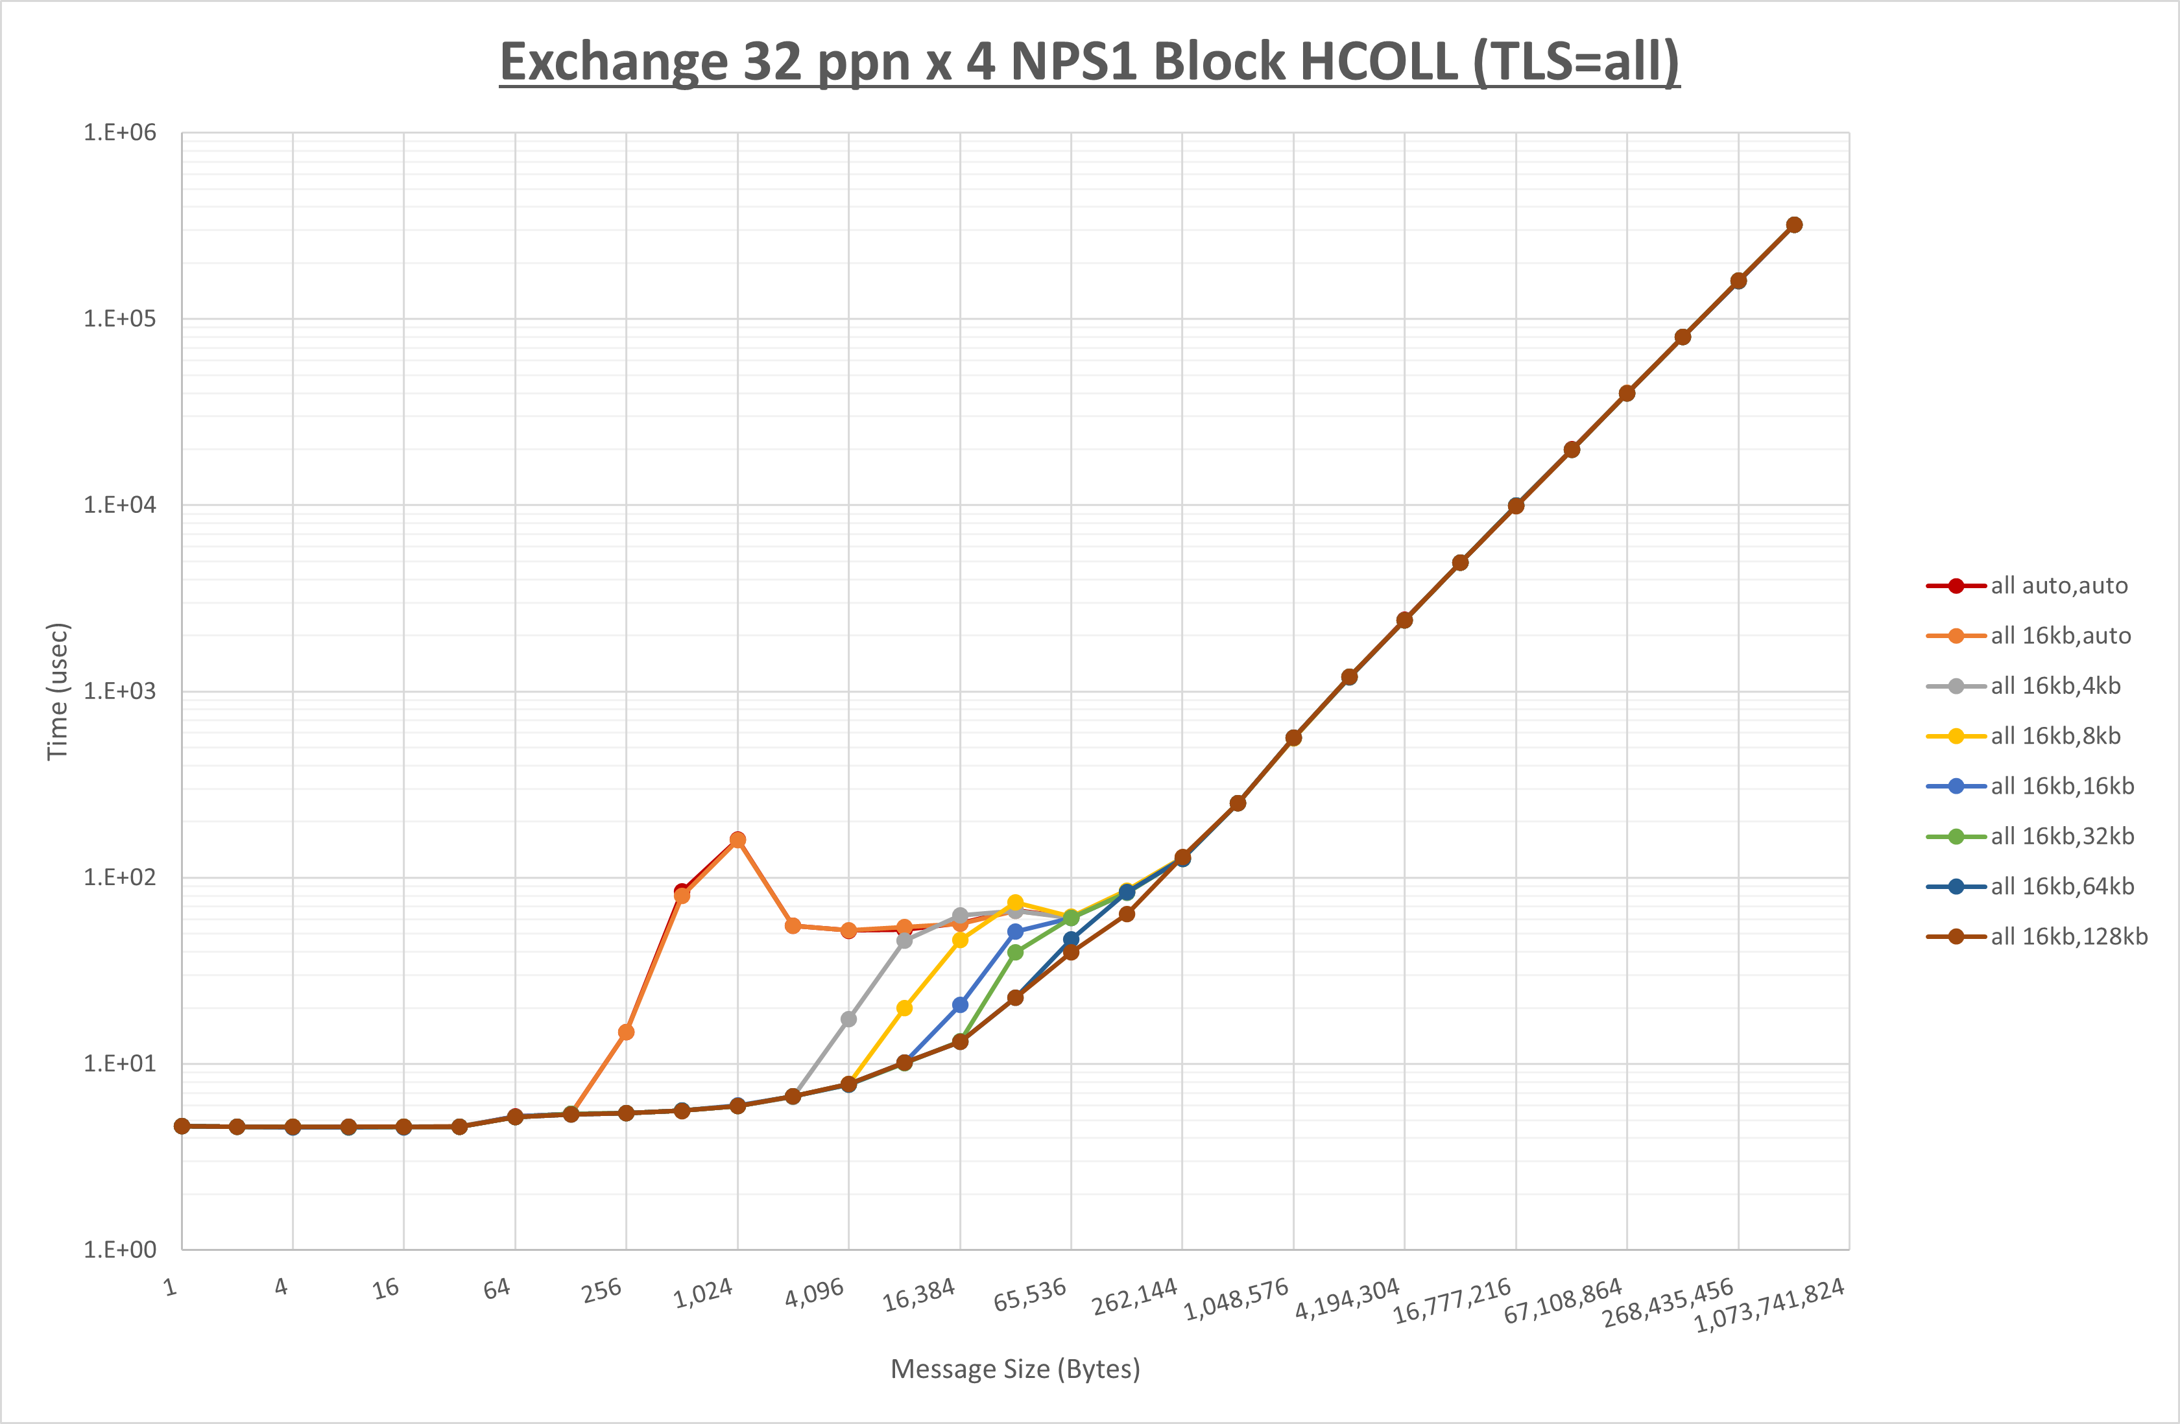
Task: Click the "1.E+06" axis tick label
Action: click(x=119, y=133)
